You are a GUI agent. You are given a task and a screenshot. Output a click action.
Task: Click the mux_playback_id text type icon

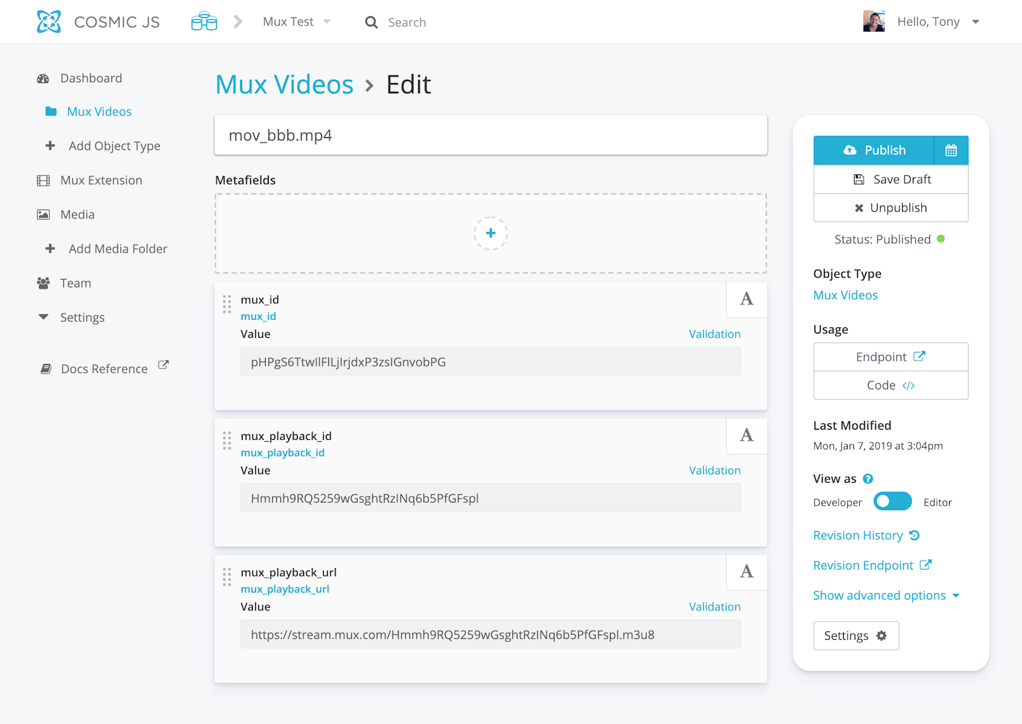tap(747, 435)
